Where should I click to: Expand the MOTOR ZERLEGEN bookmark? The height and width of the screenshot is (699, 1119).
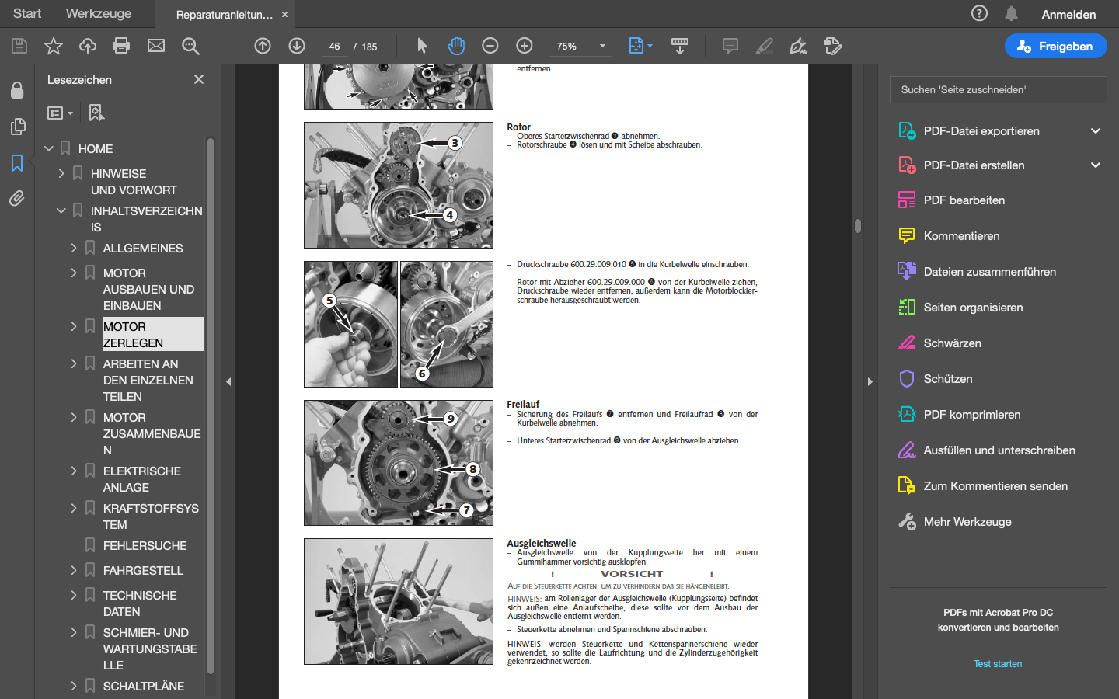(74, 326)
